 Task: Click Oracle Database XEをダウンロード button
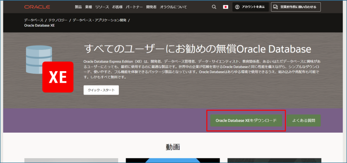(x=246, y=120)
